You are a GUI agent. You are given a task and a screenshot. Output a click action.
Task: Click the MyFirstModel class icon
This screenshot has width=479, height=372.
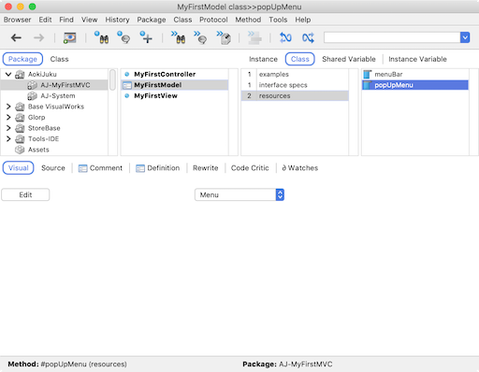127,85
